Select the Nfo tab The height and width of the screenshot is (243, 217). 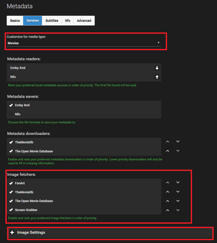coord(67,21)
